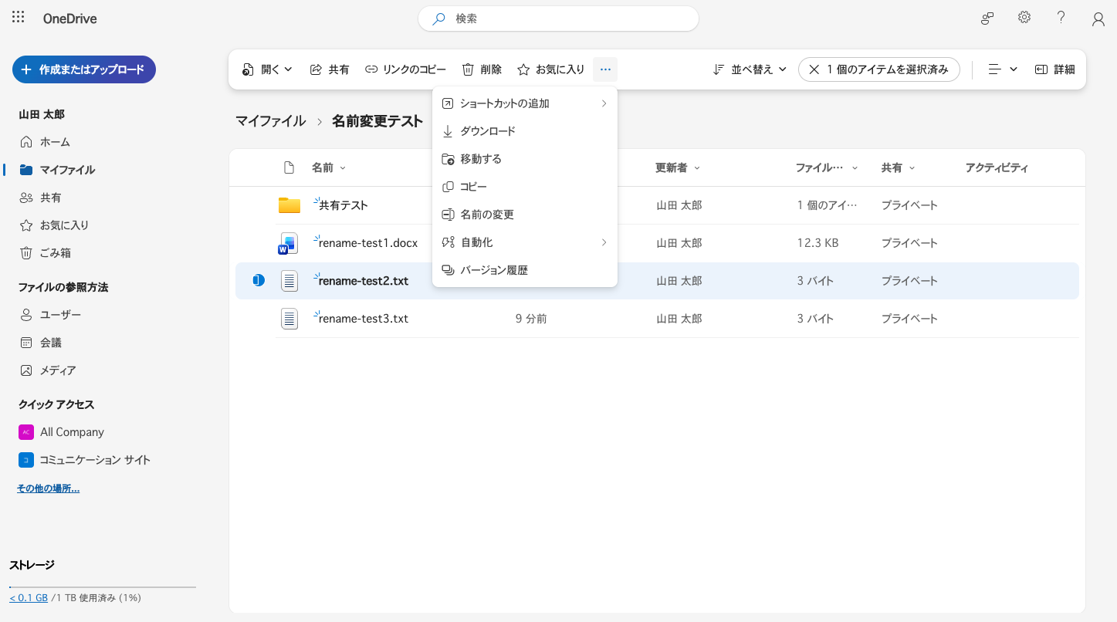Click the 9 分前 modified time cell
Viewport: 1117px width, 622px height.
click(x=531, y=319)
